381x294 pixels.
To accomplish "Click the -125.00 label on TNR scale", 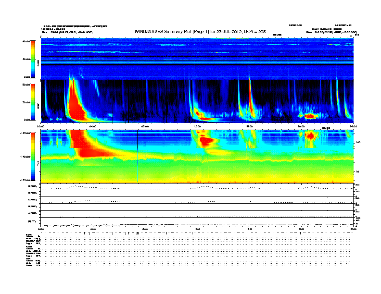I will (25, 133).
